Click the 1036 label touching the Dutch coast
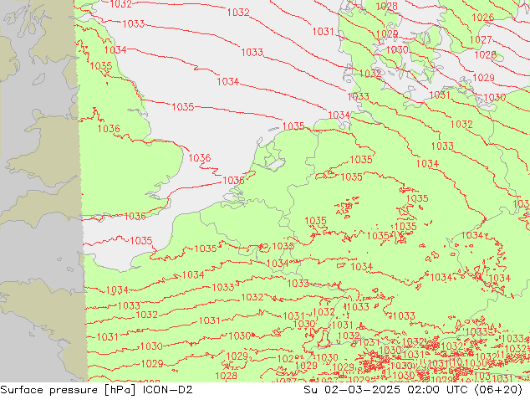Image resolution: width=530 pixels, height=410 pixels. 233,180
